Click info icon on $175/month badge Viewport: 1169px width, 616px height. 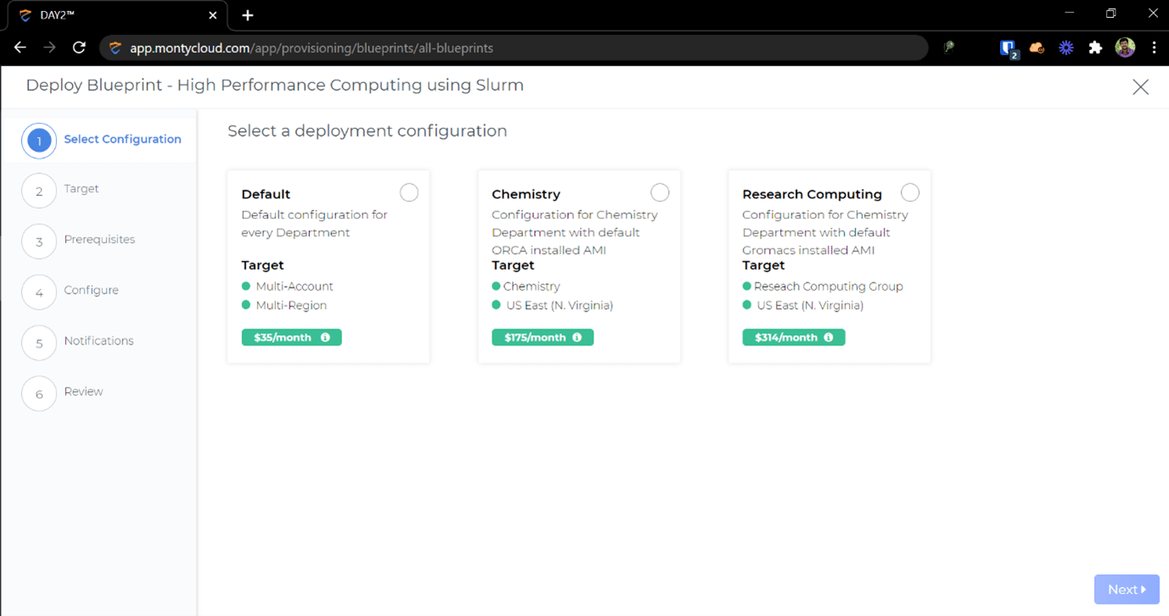[x=577, y=338]
